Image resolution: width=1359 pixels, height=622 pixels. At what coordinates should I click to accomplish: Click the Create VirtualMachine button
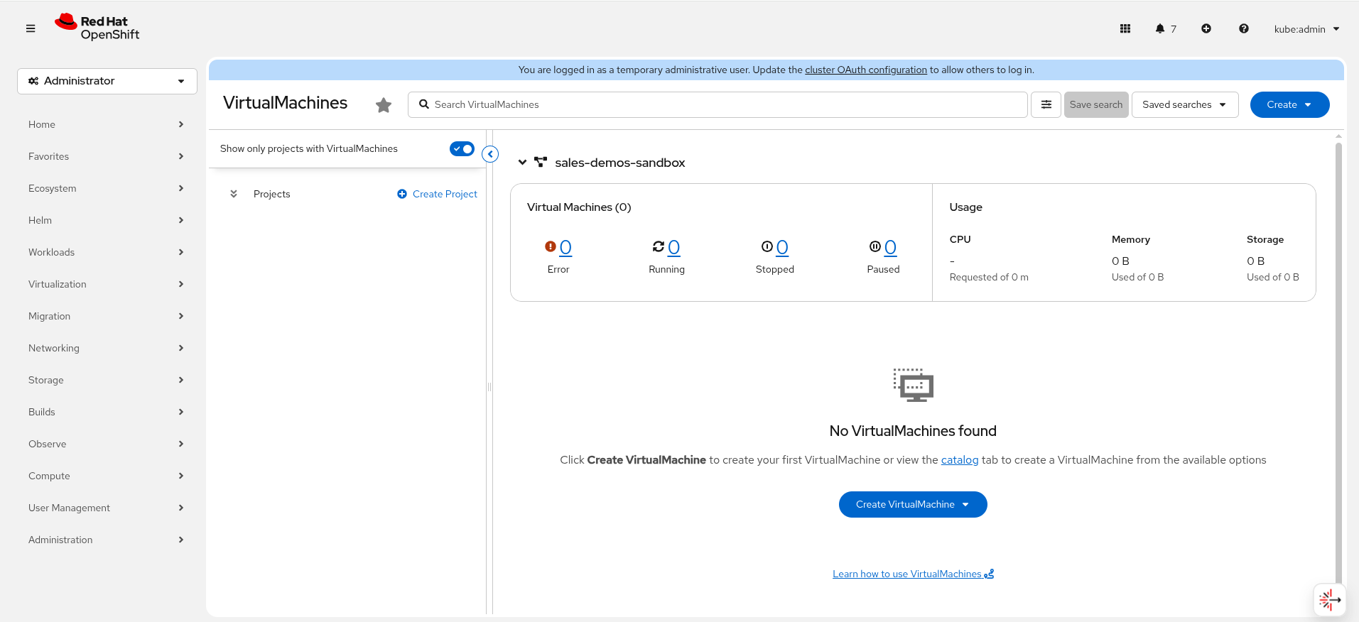[913, 504]
